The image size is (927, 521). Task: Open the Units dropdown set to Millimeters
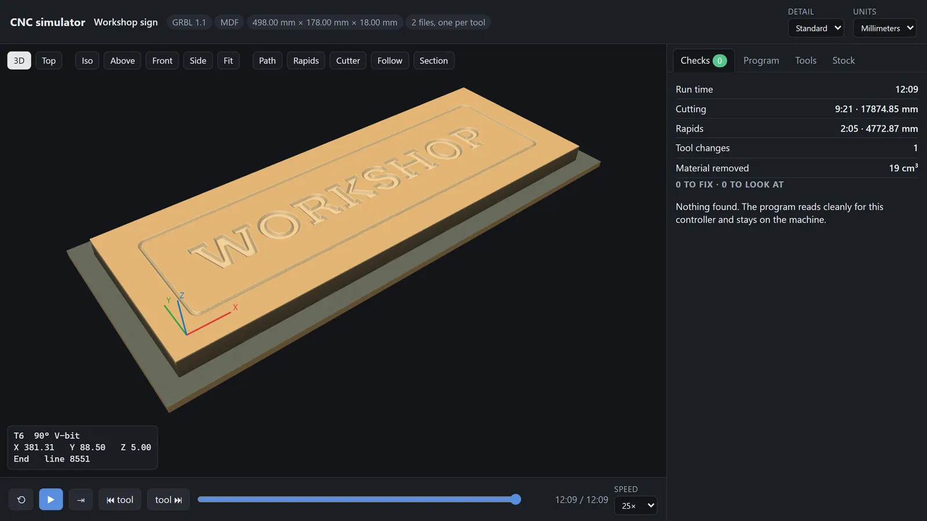click(885, 28)
